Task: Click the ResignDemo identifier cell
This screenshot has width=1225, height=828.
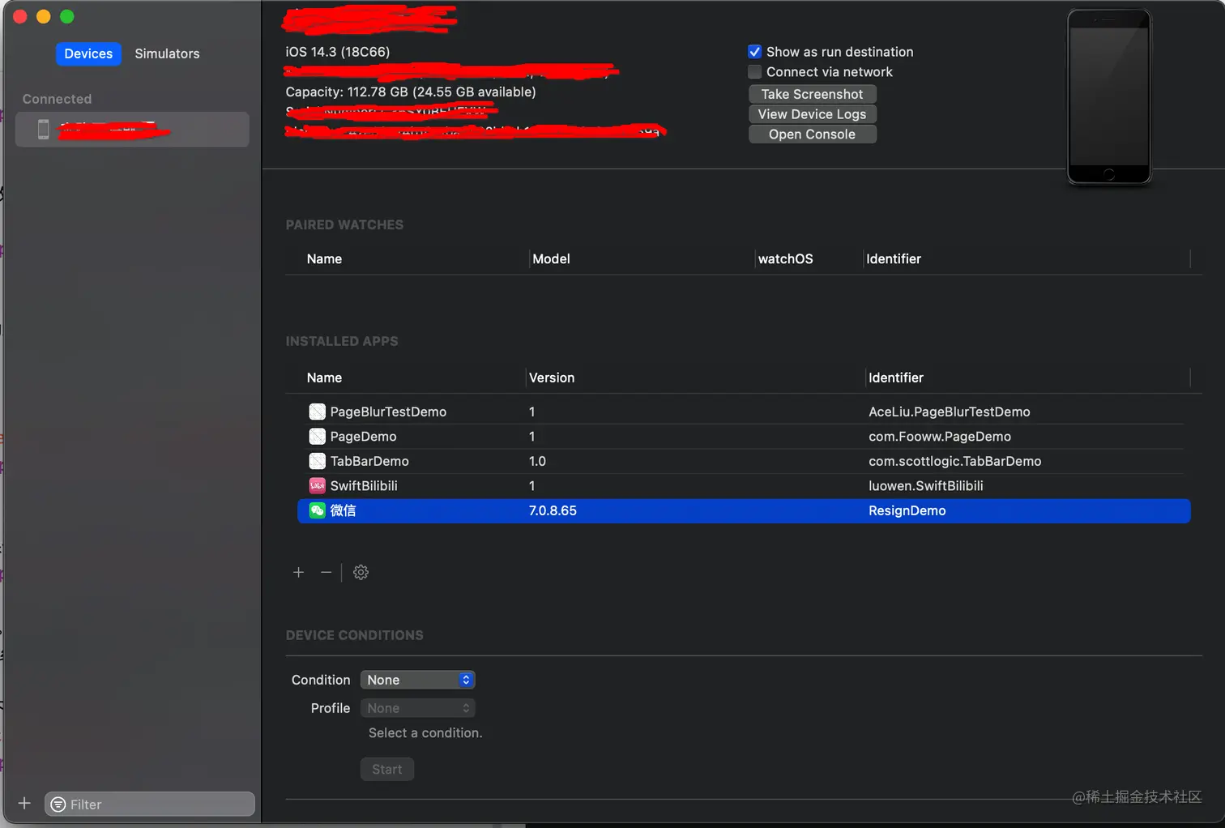Action: click(x=907, y=510)
